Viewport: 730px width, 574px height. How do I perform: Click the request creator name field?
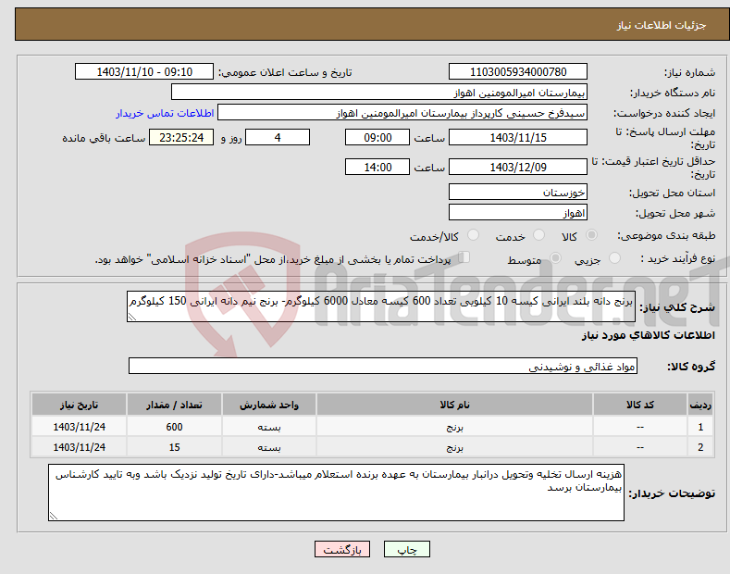402,113
